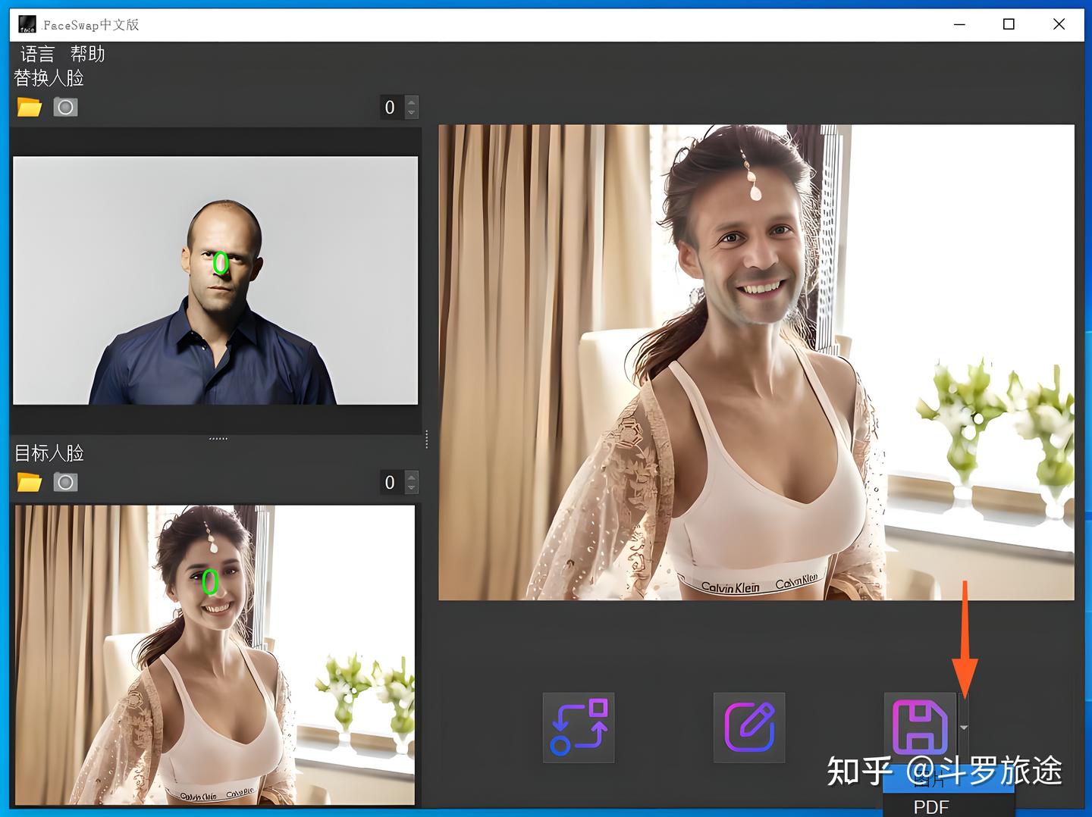The height and width of the screenshot is (817, 1092).
Task: Decrease the 替换人脸 face index
Action: pyautogui.click(x=412, y=113)
